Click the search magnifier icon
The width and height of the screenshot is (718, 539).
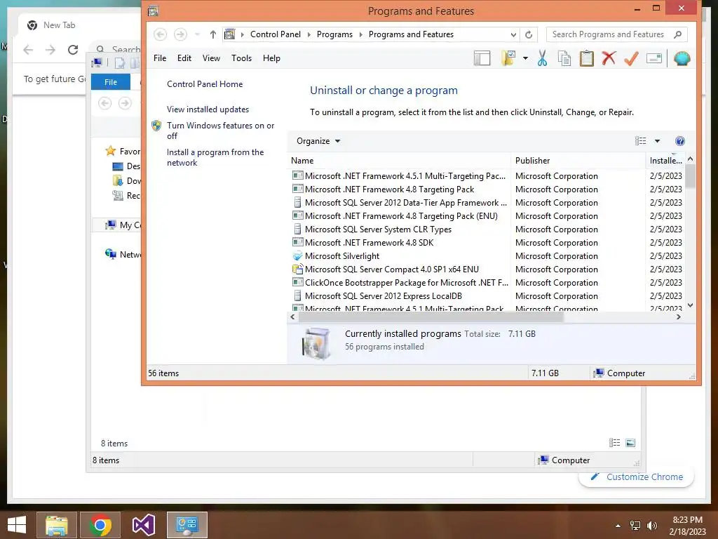678,34
